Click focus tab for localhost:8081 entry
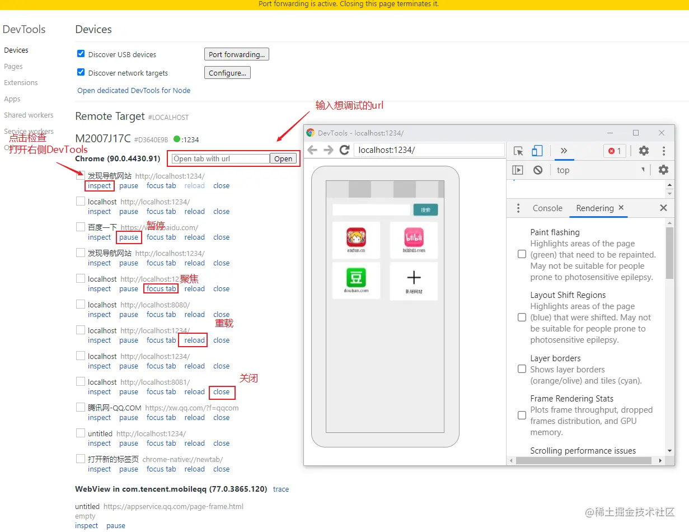The height and width of the screenshot is (532, 689). (x=161, y=391)
